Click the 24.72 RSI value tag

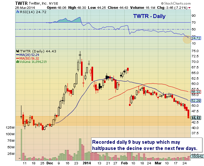pyautogui.click(x=196, y=38)
